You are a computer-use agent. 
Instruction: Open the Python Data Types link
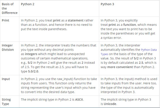129,52
